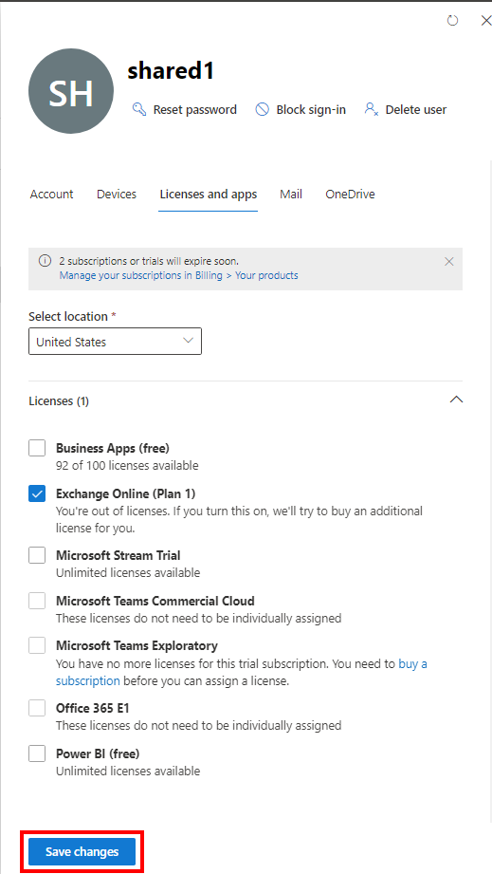Viewport: 492px width, 874px height.
Task: Follow the buy a subscription link
Action: 242,672
